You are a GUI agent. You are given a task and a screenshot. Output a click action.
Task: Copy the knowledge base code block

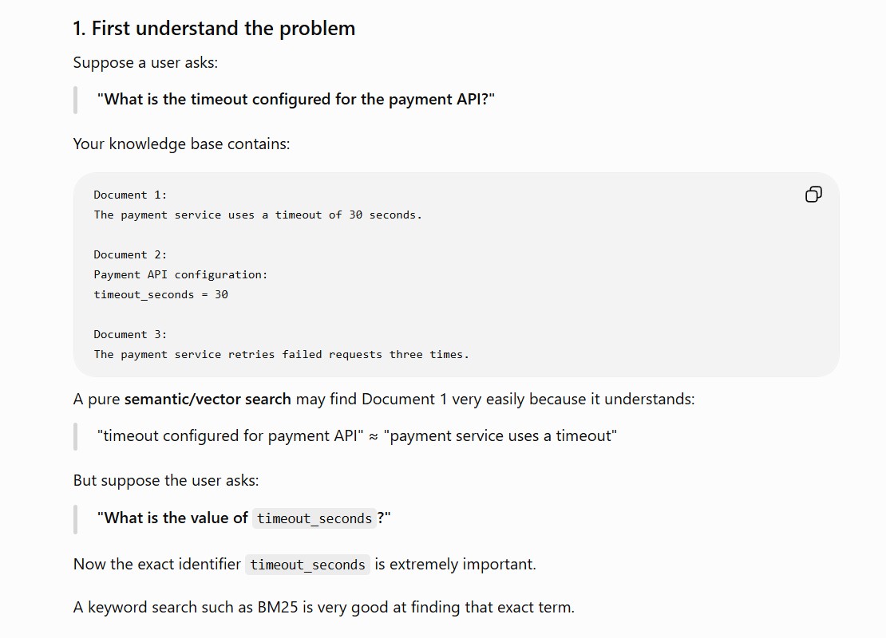813,195
